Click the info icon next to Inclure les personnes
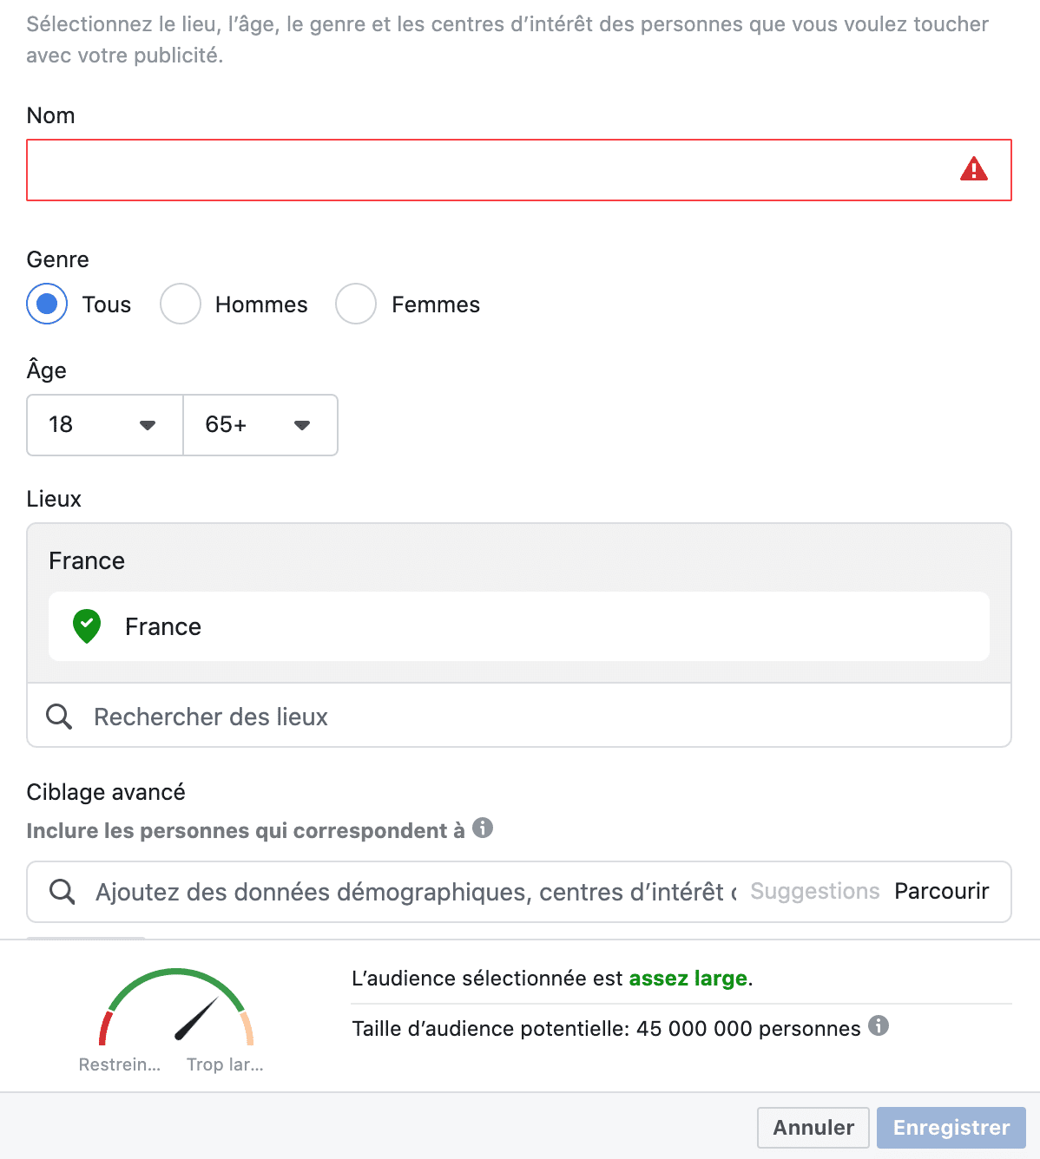The image size is (1040, 1159). click(x=484, y=828)
